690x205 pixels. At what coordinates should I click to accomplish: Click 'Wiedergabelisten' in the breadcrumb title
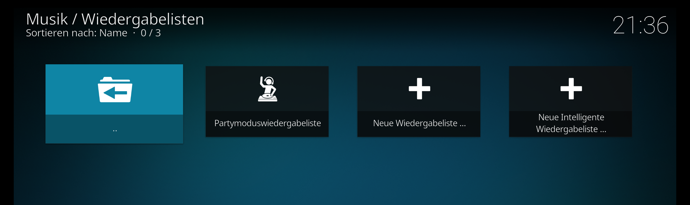143,19
